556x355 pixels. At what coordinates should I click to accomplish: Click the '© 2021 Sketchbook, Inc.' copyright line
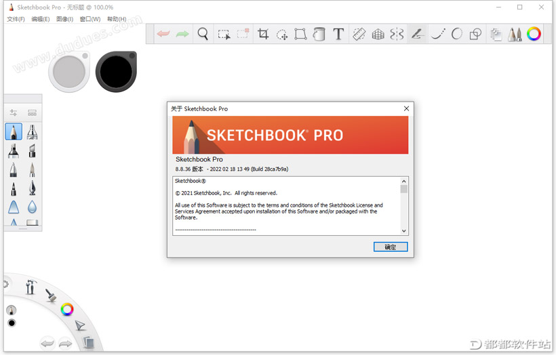(x=226, y=193)
